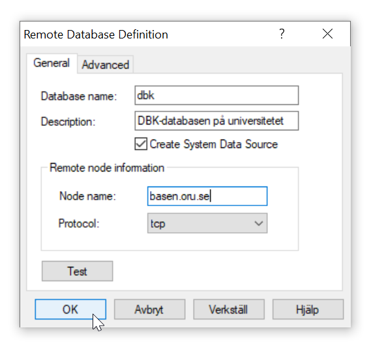Run the connection Test button
This screenshot has height=345, width=369.
click(x=77, y=271)
